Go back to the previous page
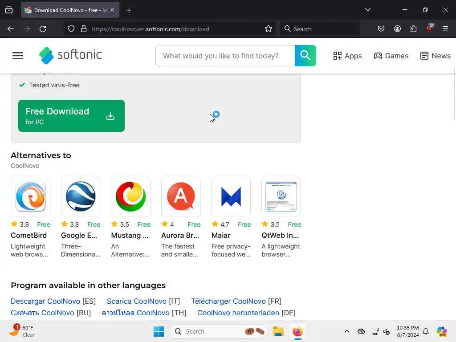 point(11,29)
